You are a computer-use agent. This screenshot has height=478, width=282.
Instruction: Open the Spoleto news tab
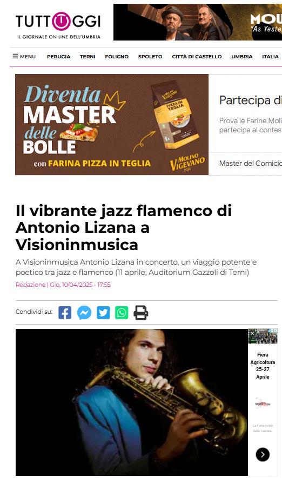[150, 56]
